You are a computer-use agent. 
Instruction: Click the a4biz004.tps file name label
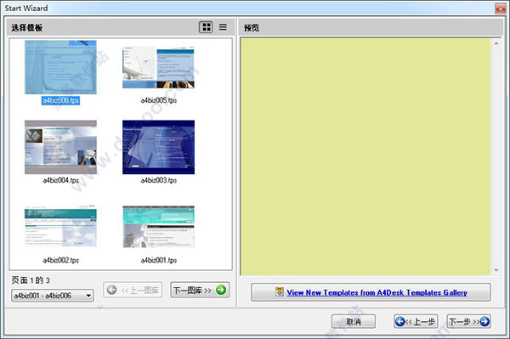coord(61,180)
